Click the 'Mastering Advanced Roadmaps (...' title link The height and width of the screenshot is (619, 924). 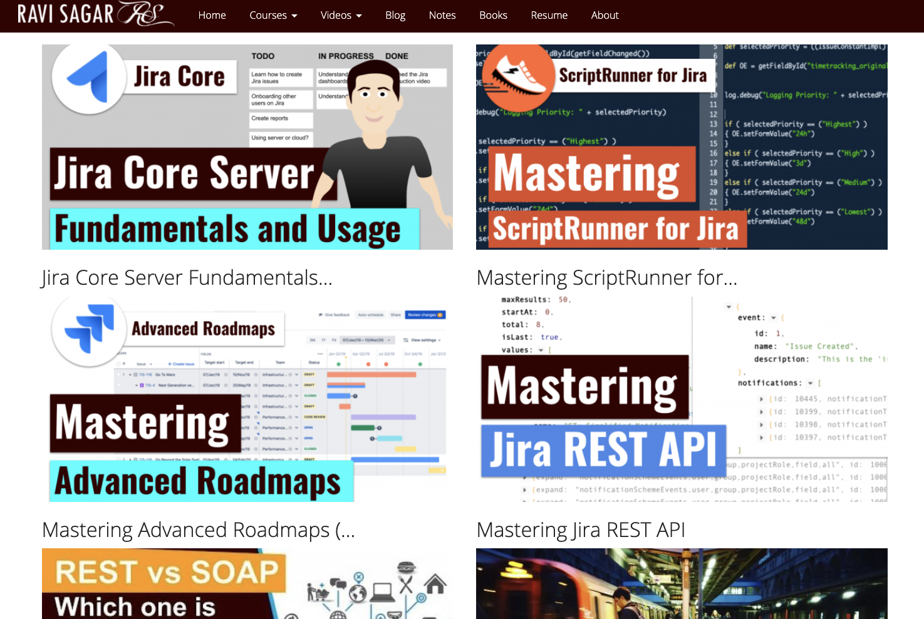199,530
